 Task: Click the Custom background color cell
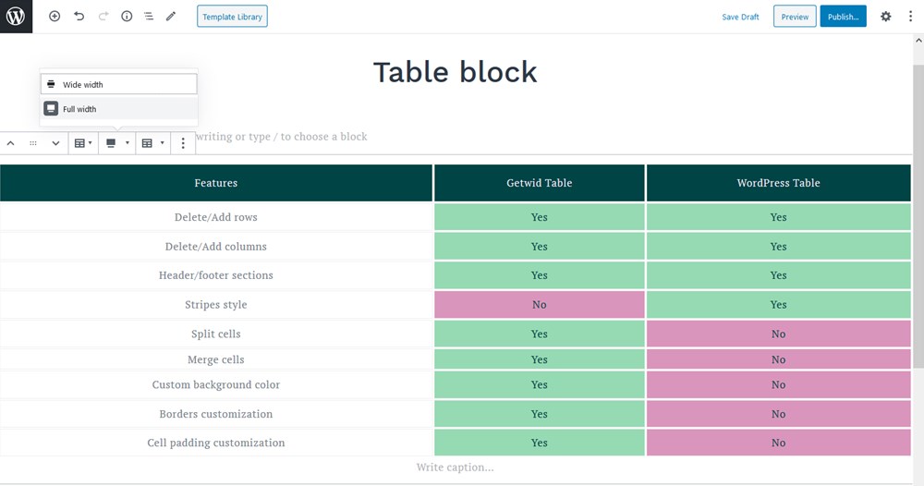(215, 384)
